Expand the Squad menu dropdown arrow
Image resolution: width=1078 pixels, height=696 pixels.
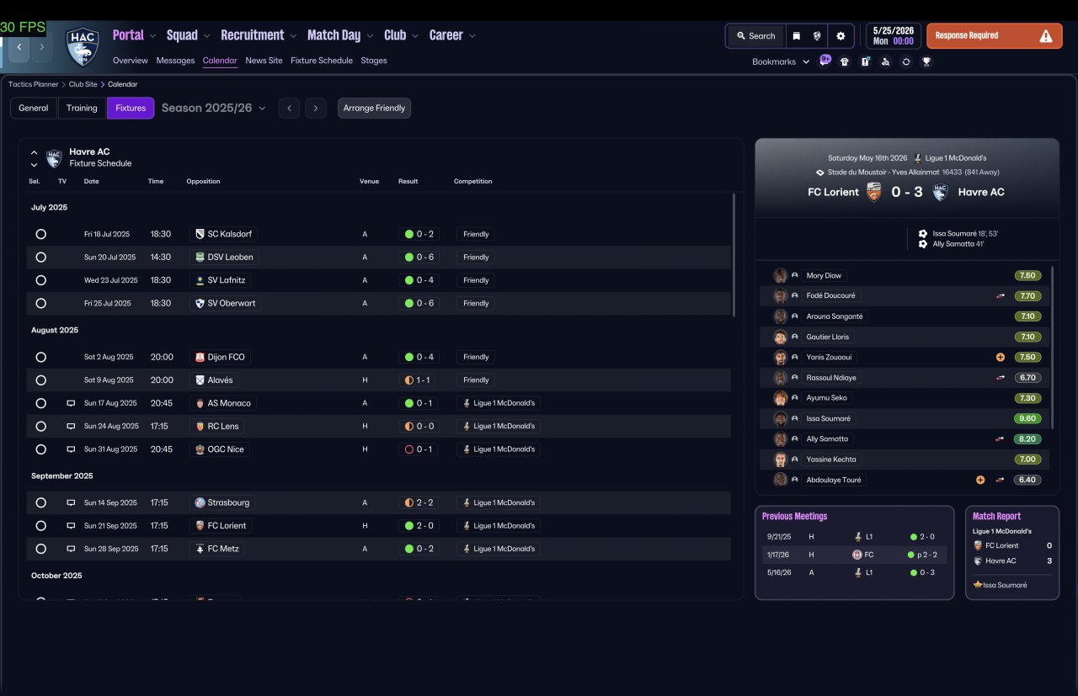click(x=206, y=36)
